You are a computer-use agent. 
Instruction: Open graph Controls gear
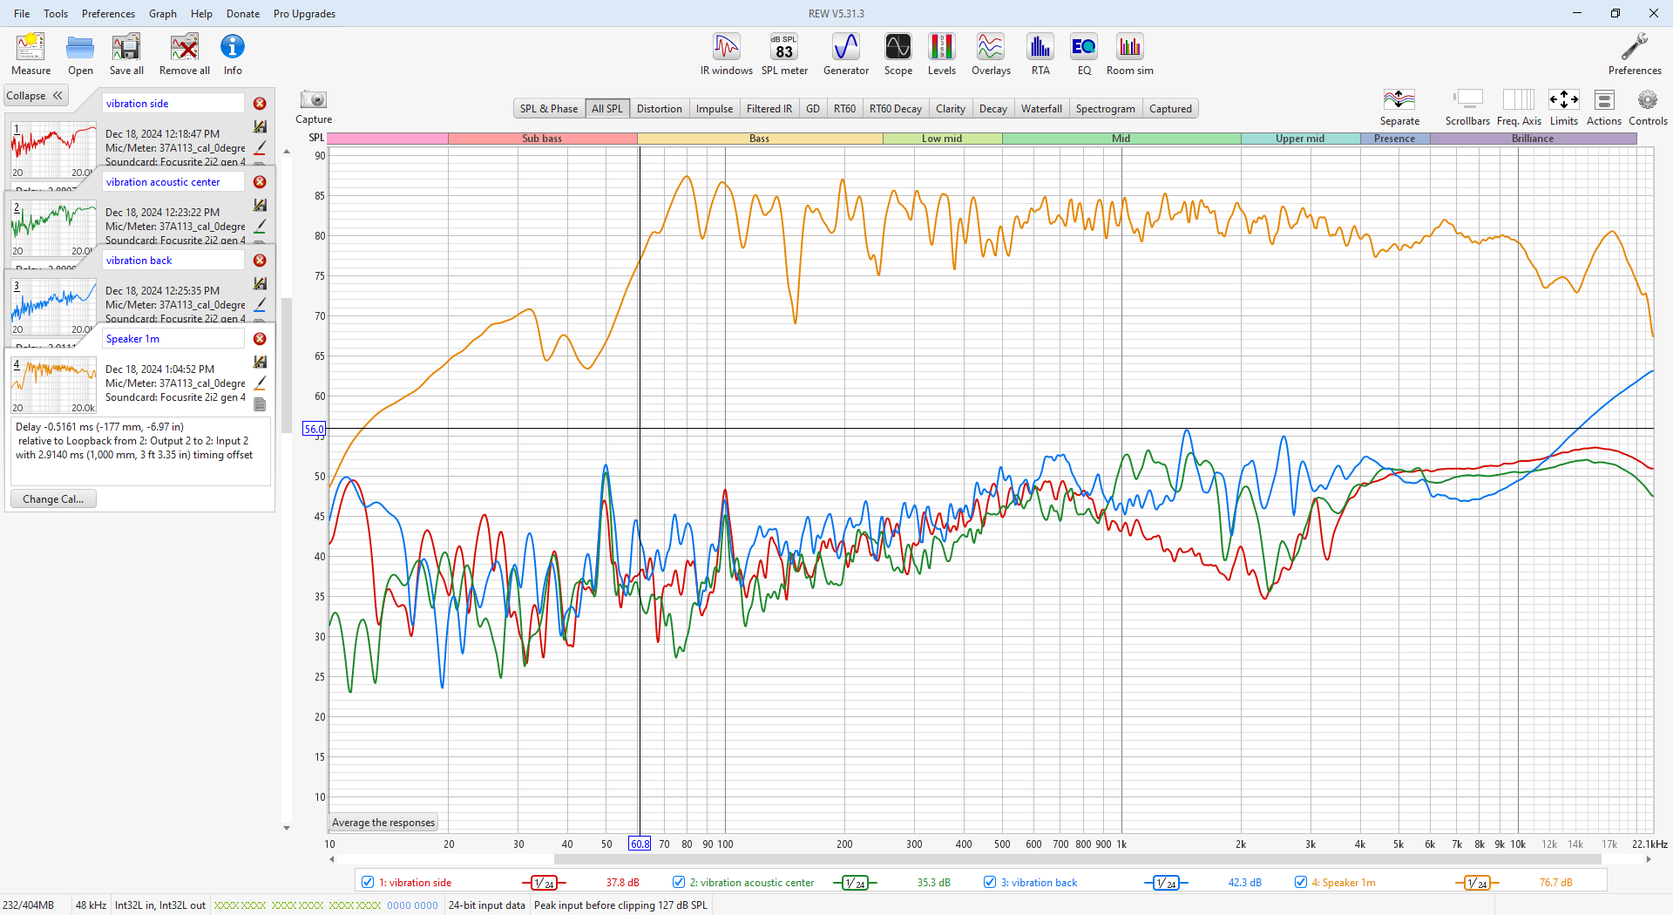1648,107
